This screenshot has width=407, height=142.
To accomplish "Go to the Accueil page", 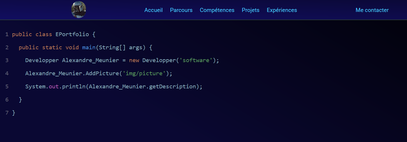I will click(x=154, y=10).
